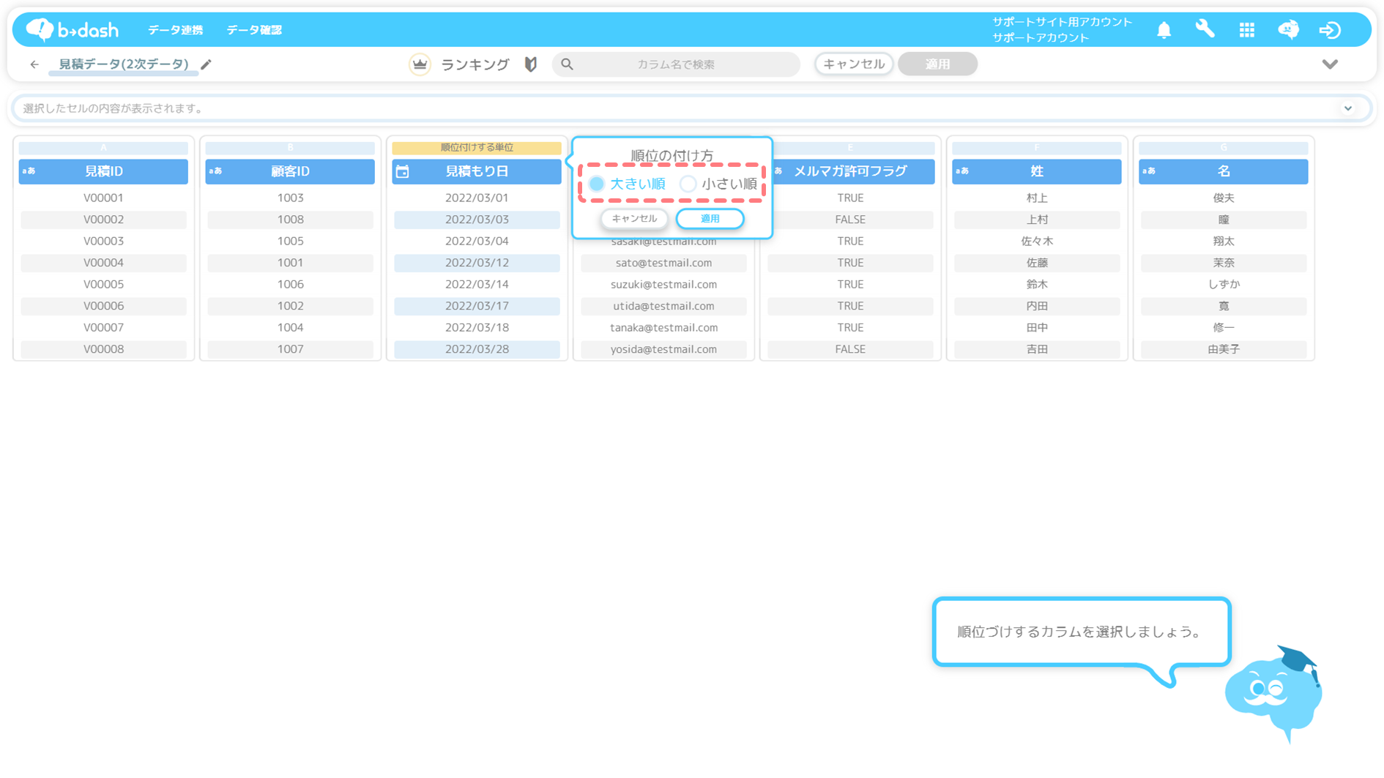
Task: Open settings via the wrench icon
Action: coord(1205,30)
